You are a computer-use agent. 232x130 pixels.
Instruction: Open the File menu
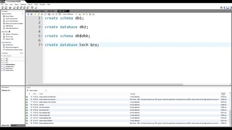[2, 4]
